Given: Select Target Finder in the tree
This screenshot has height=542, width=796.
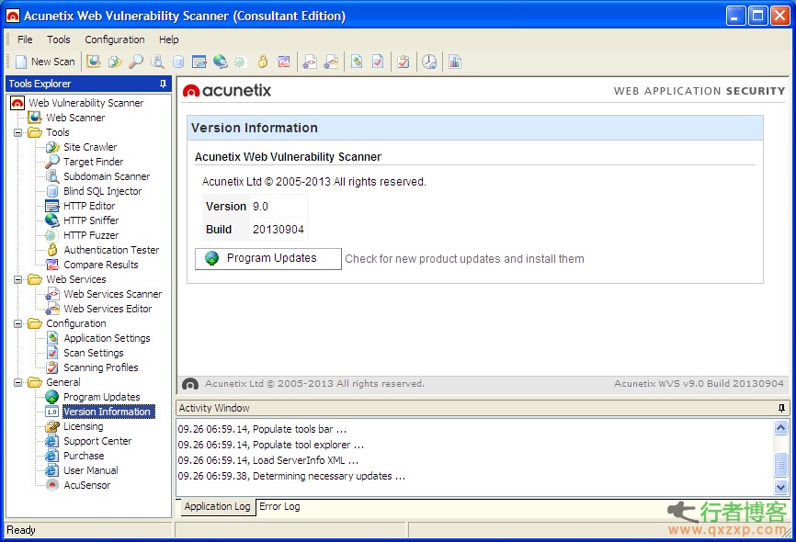Looking at the screenshot, I should (94, 162).
